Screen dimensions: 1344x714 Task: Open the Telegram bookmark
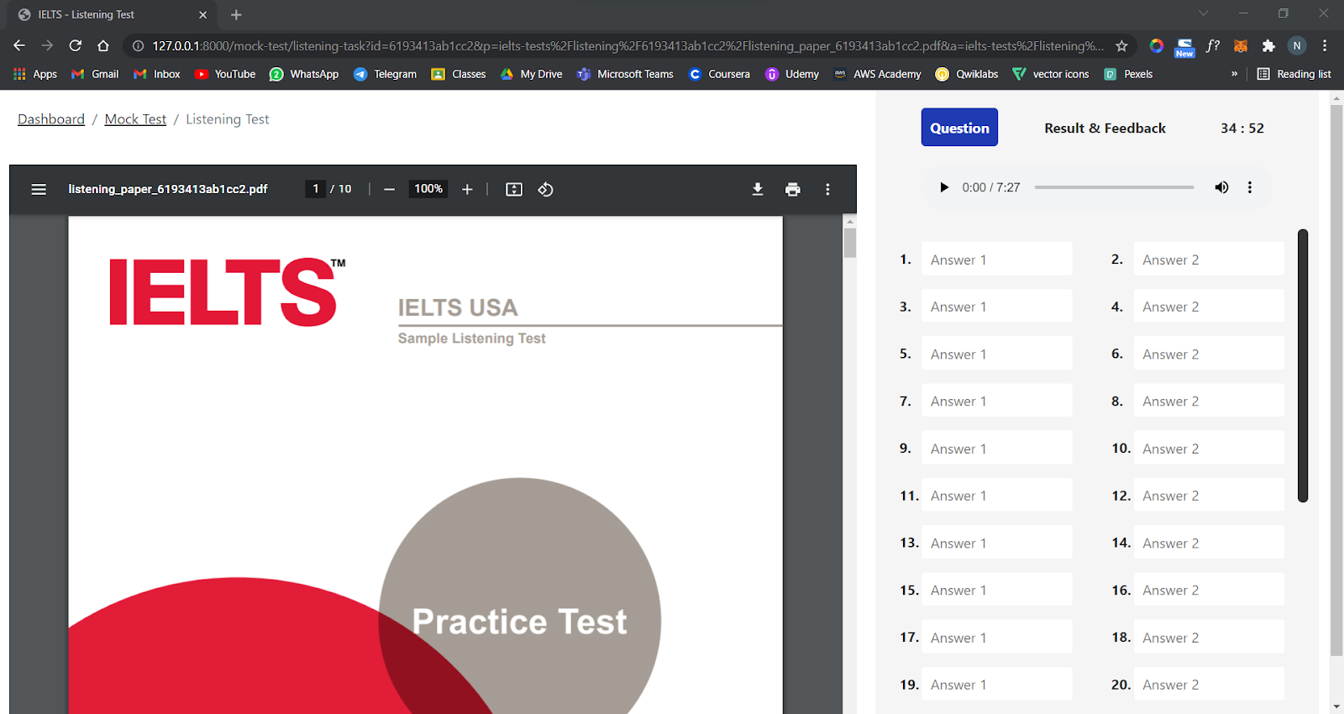[x=386, y=74]
